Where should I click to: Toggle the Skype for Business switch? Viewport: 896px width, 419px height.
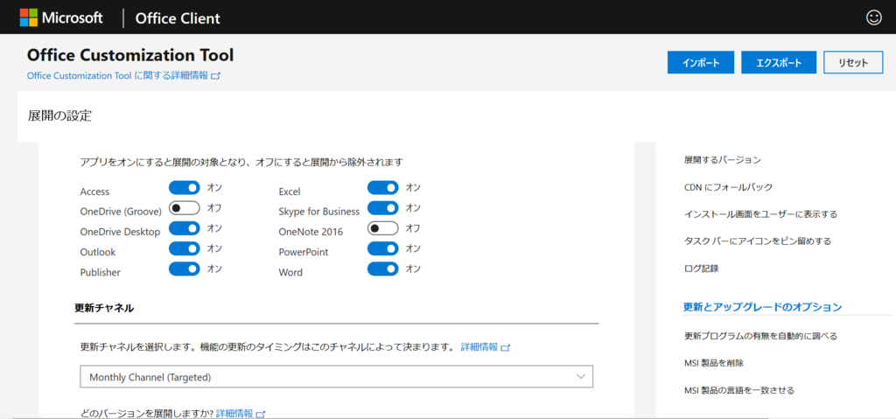(x=383, y=208)
